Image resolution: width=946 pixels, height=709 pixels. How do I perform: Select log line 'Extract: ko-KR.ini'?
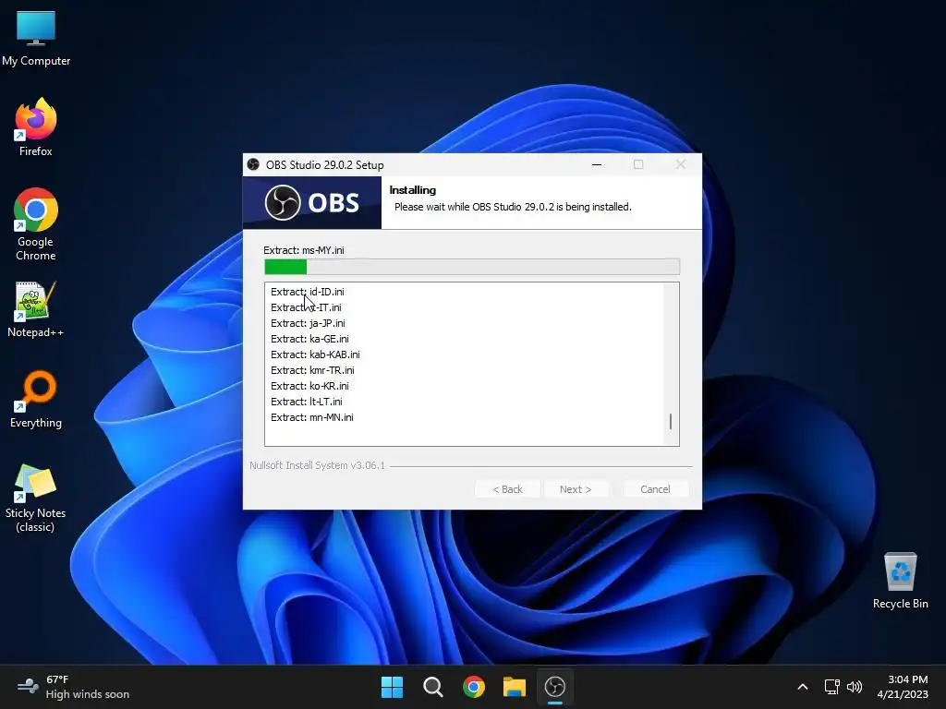309,386
